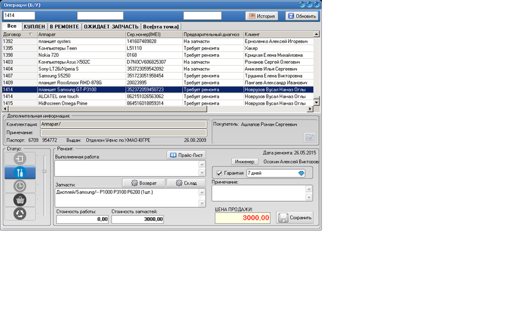Click the Сохранить save button
The width and height of the screenshot is (520, 325).
[x=295, y=218]
